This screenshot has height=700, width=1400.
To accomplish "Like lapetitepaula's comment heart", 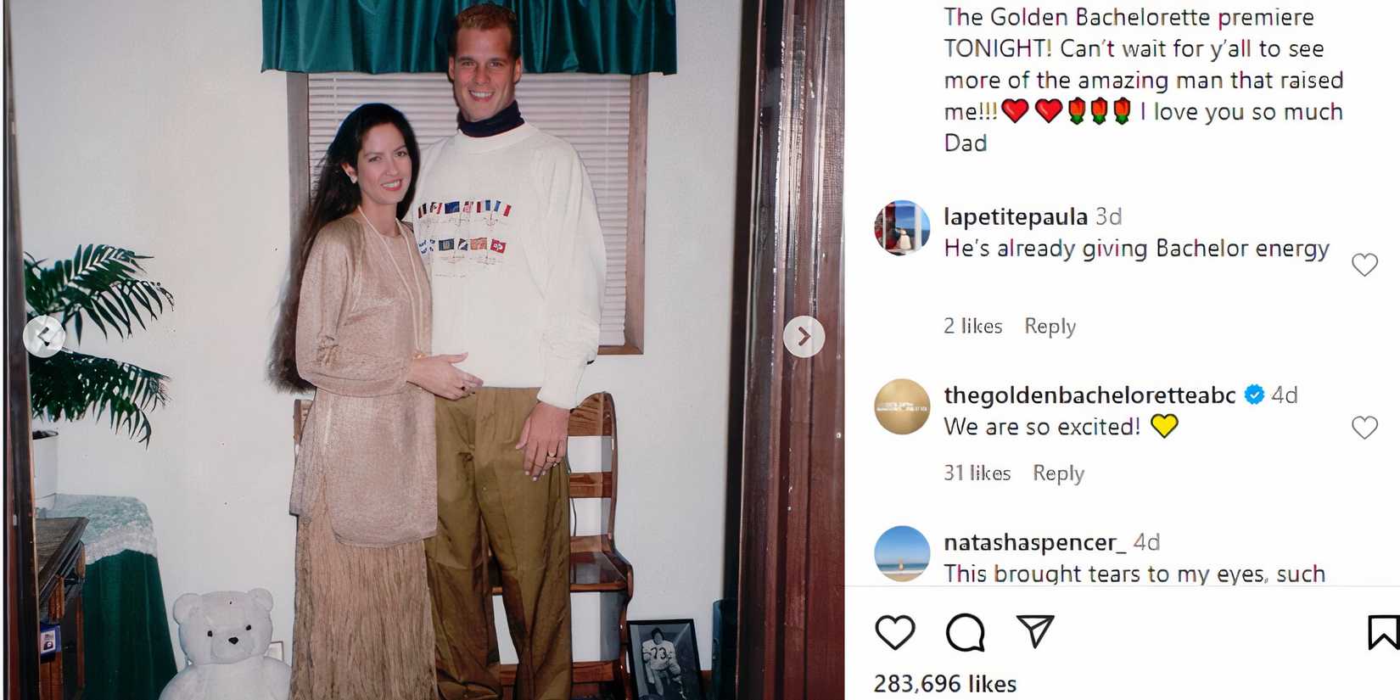I will point(1364,265).
